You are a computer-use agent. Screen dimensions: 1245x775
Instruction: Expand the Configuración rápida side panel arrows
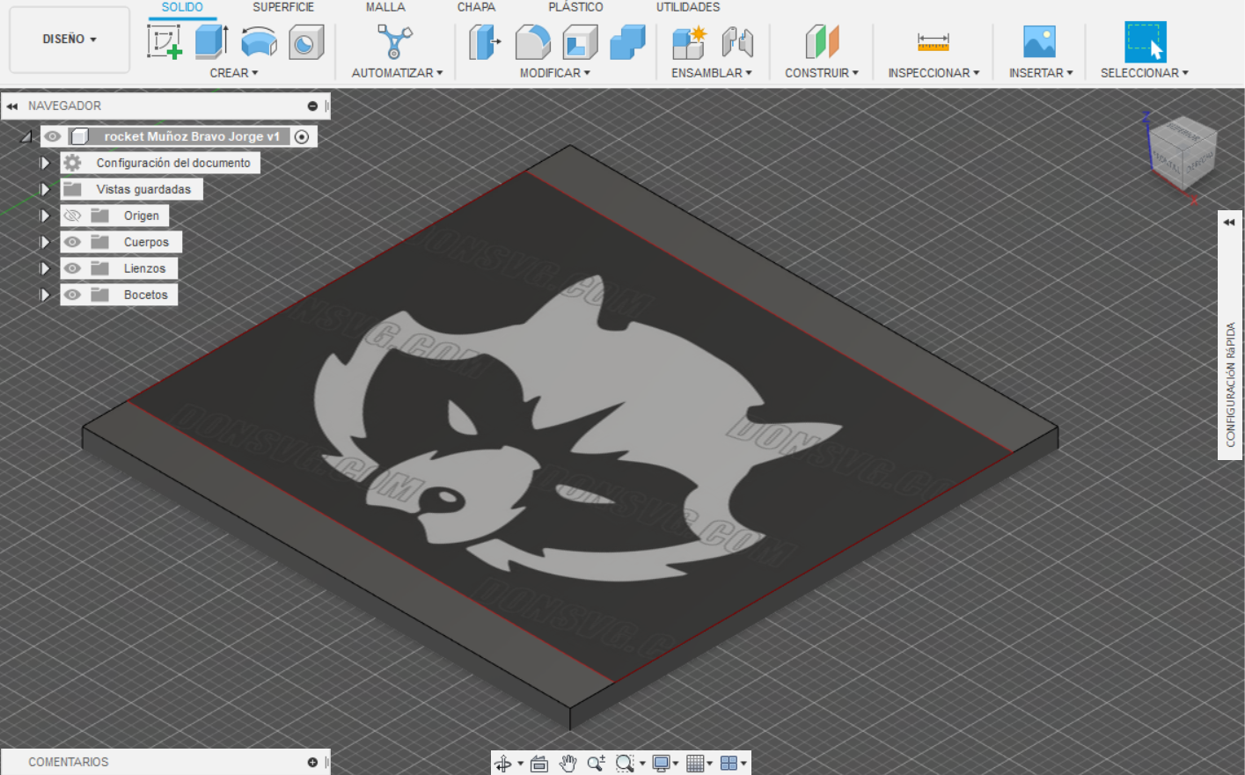[1229, 223]
